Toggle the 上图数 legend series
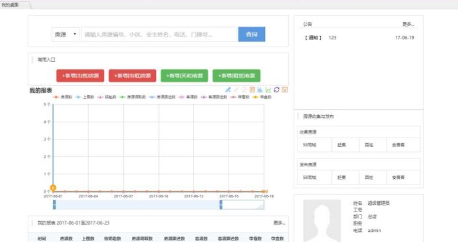Image resolution: width=458 pixels, height=242 pixels. (85, 97)
